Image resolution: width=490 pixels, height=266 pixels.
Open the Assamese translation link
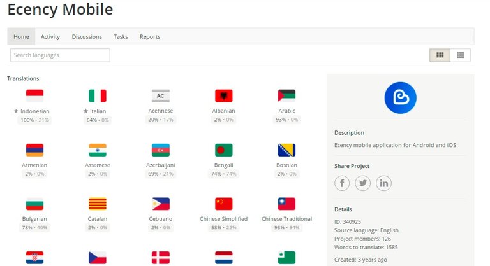point(98,165)
